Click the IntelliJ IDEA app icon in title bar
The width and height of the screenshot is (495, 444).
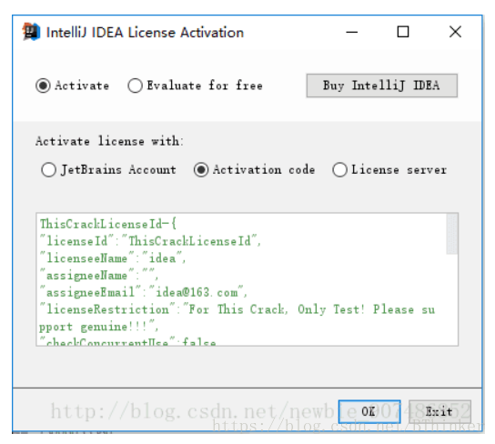coord(31,32)
